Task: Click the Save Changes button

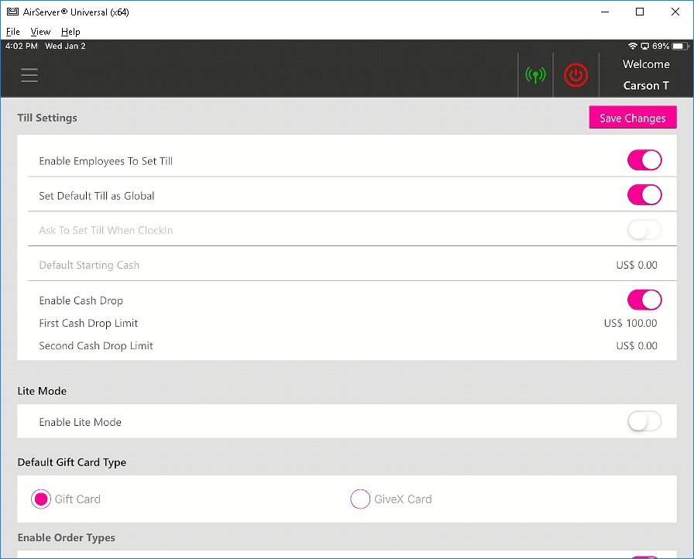Action: [632, 118]
